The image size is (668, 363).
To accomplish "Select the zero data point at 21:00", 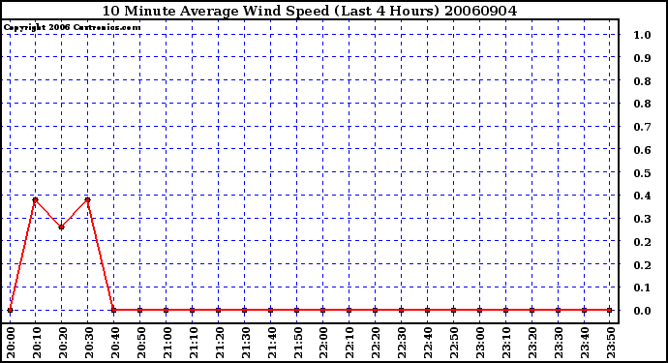I will tap(167, 310).
